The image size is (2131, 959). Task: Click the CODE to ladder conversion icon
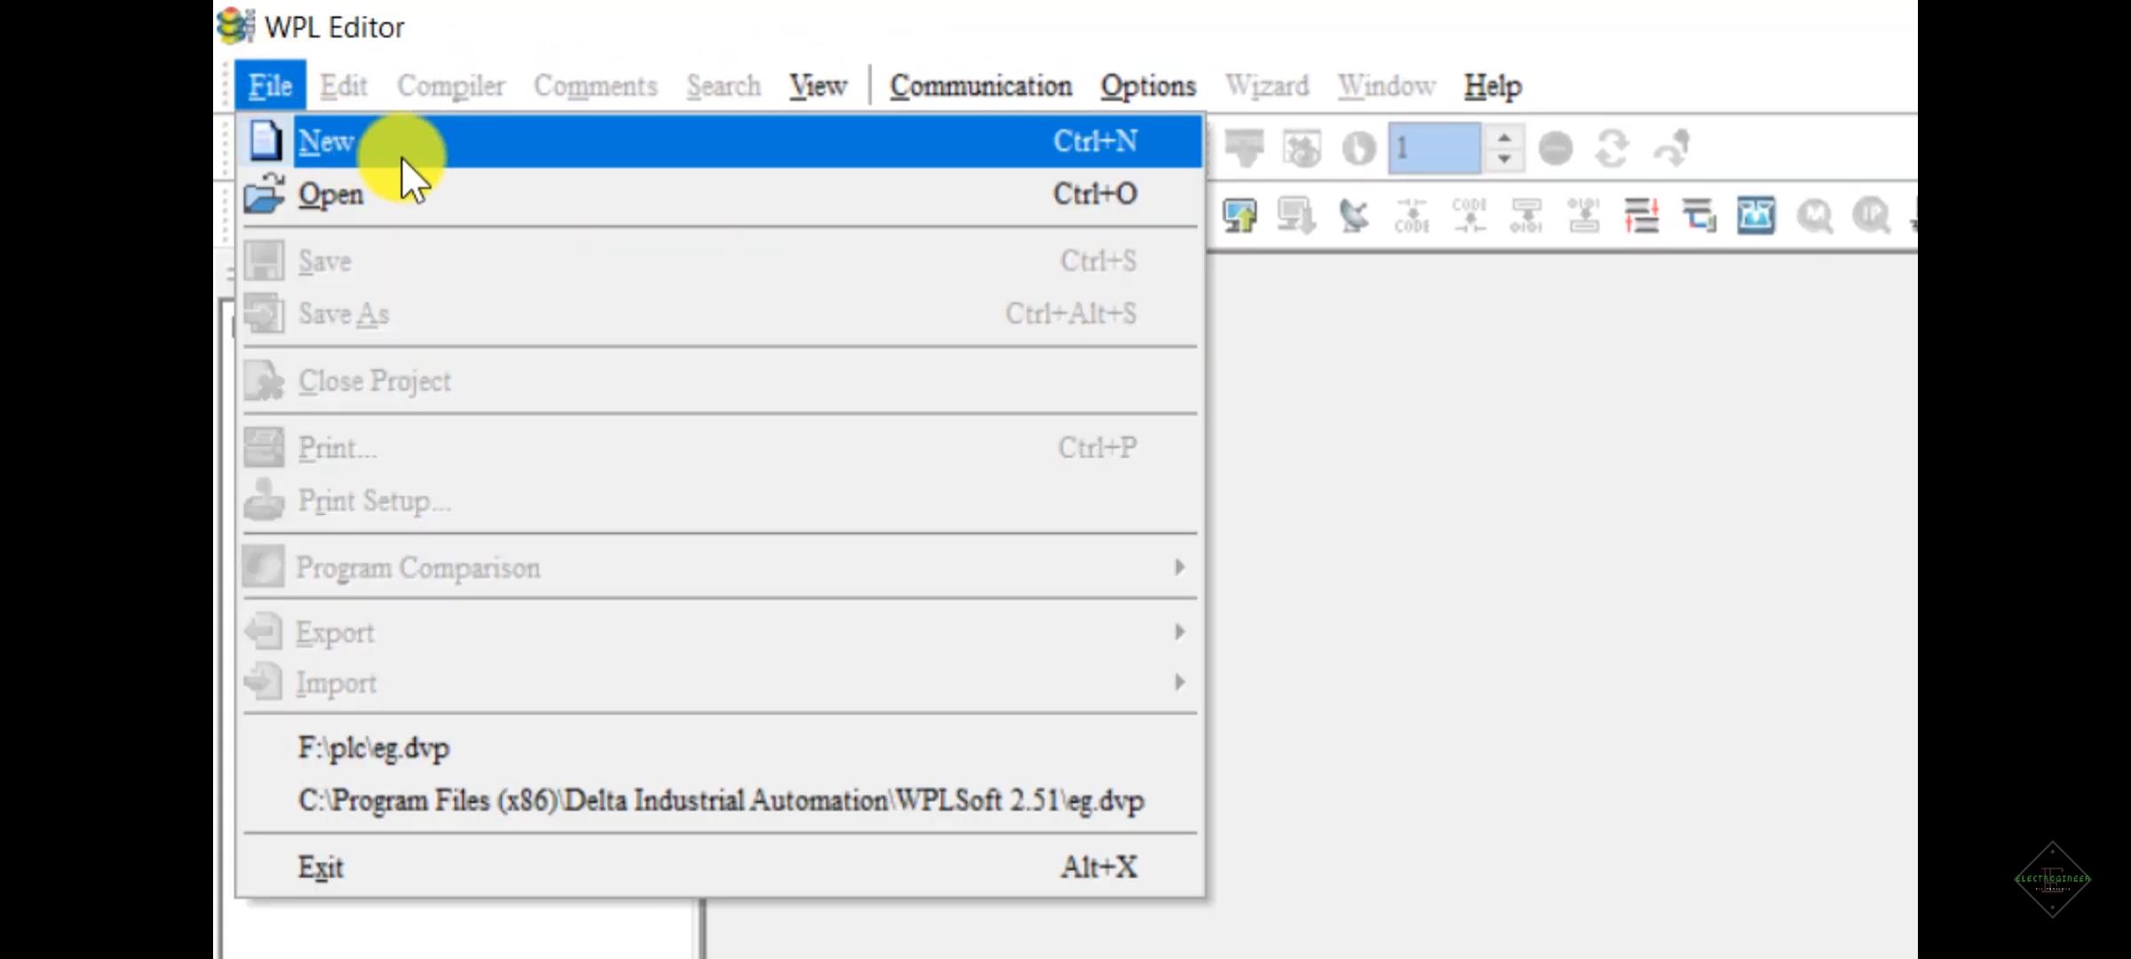pyautogui.click(x=1469, y=216)
